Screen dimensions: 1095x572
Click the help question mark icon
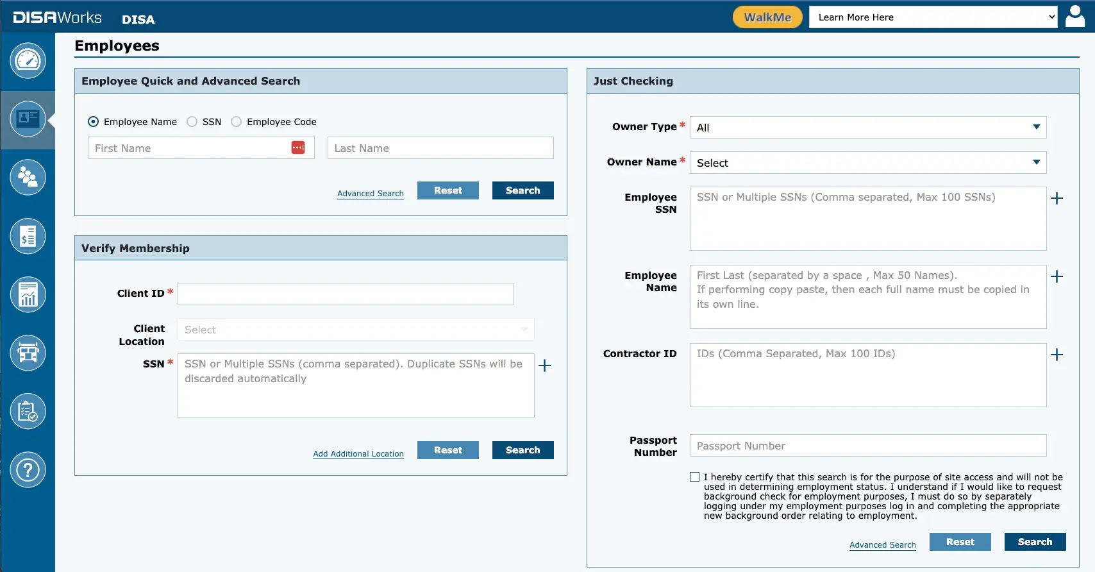28,470
